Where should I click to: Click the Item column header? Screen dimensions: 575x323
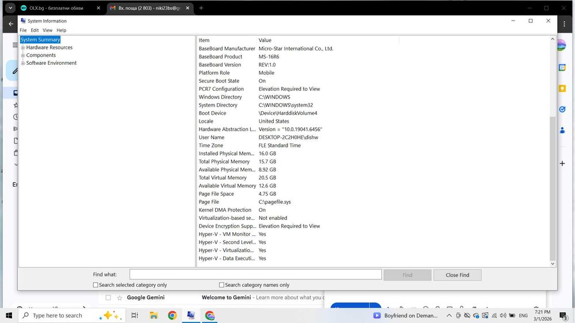pyautogui.click(x=227, y=40)
